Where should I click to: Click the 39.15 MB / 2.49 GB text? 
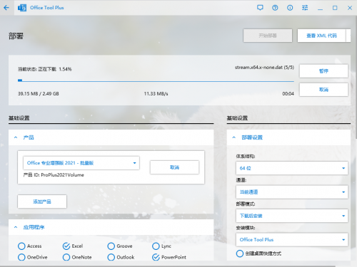(x=39, y=94)
